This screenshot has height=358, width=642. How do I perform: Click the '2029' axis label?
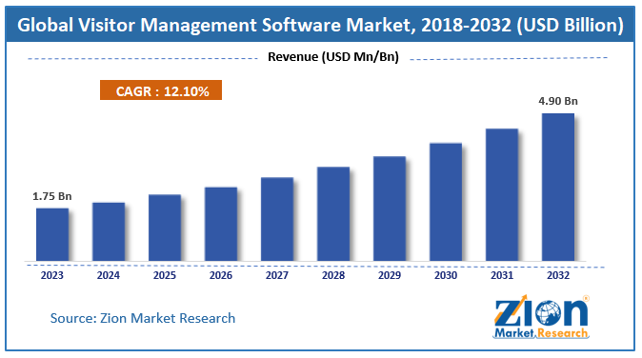[390, 275]
